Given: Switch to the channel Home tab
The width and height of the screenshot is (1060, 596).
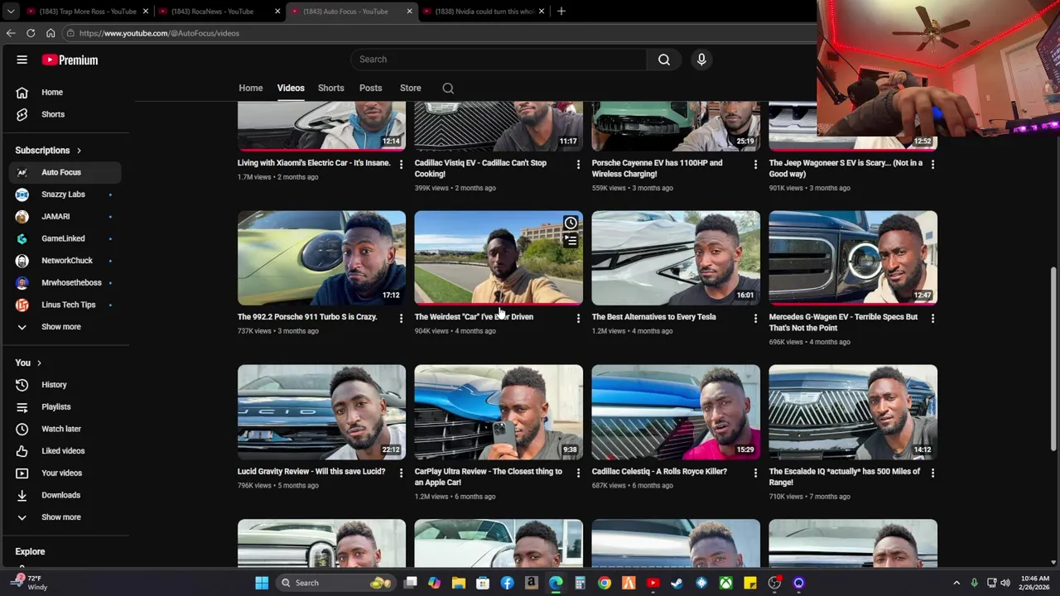Looking at the screenshot, I should 251,88.
